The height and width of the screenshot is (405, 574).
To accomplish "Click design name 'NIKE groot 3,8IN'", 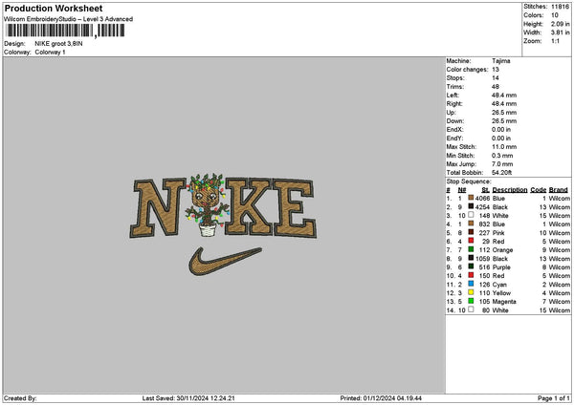I will click(x=58, y=44).
